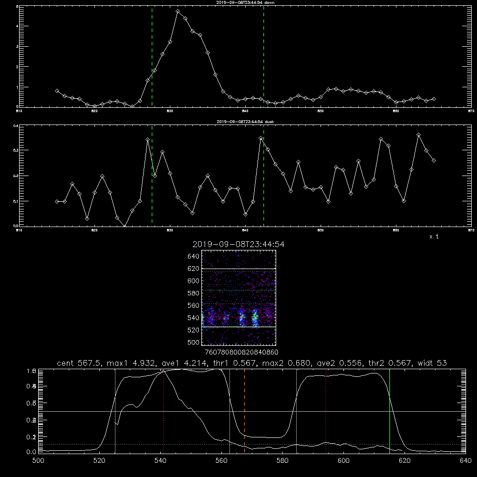Click the '500' label on bottom plot x-axis

[x=38, y=461]
